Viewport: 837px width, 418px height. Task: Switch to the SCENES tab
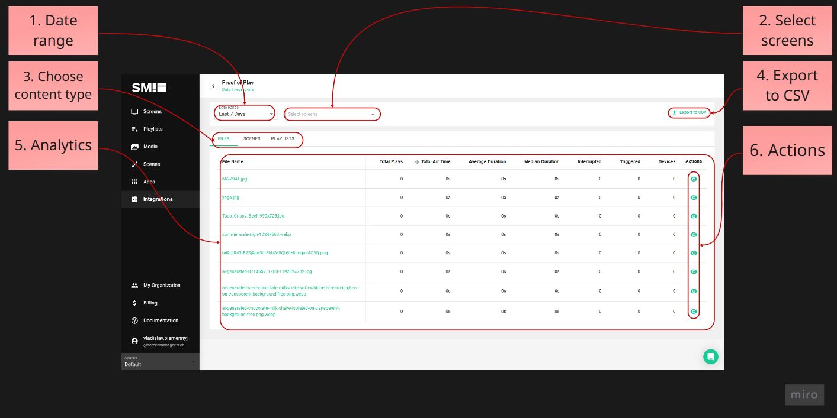(252, 139)
